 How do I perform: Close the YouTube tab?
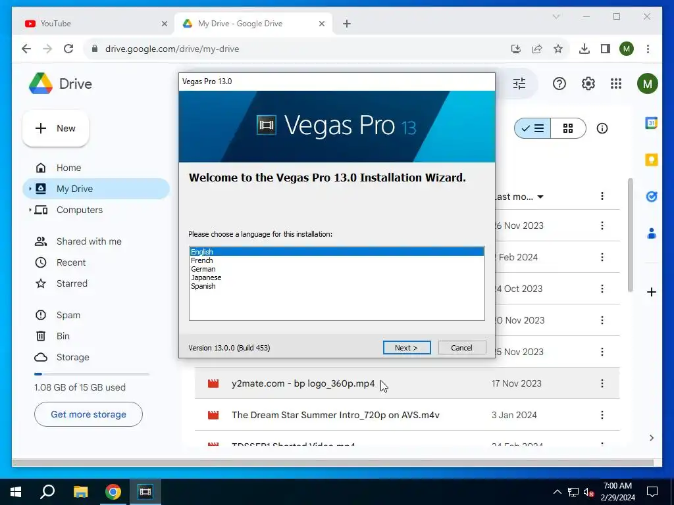tap(164, 24)
